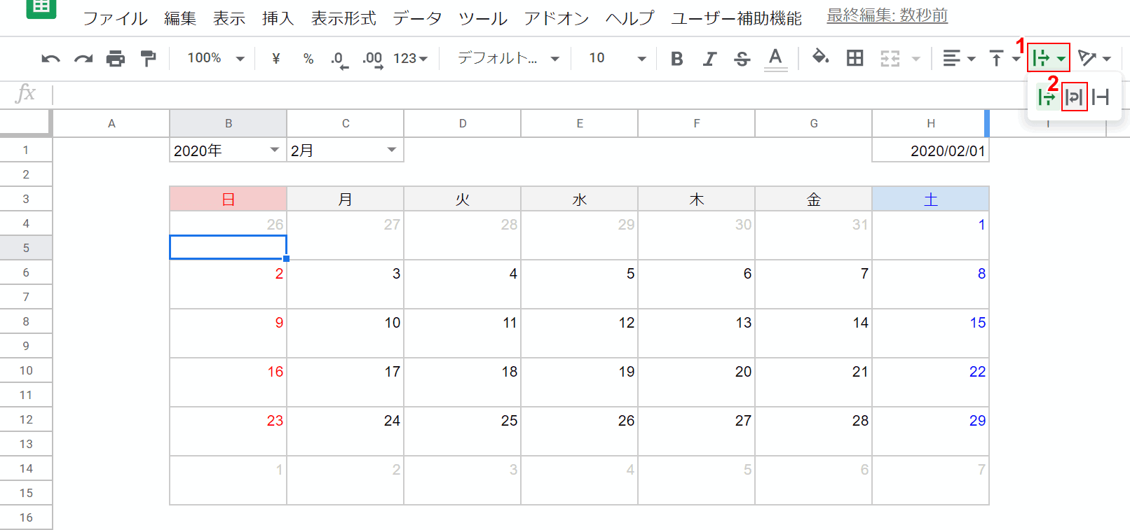Select the cell with date 25
The height and width of the screenshot is (530, 1130).
462,419
